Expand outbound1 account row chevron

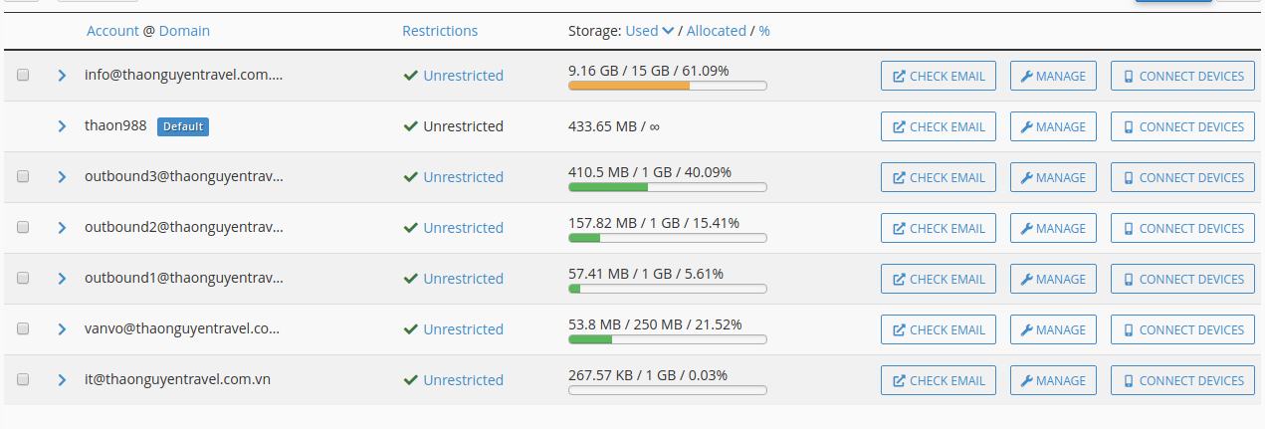62,279
